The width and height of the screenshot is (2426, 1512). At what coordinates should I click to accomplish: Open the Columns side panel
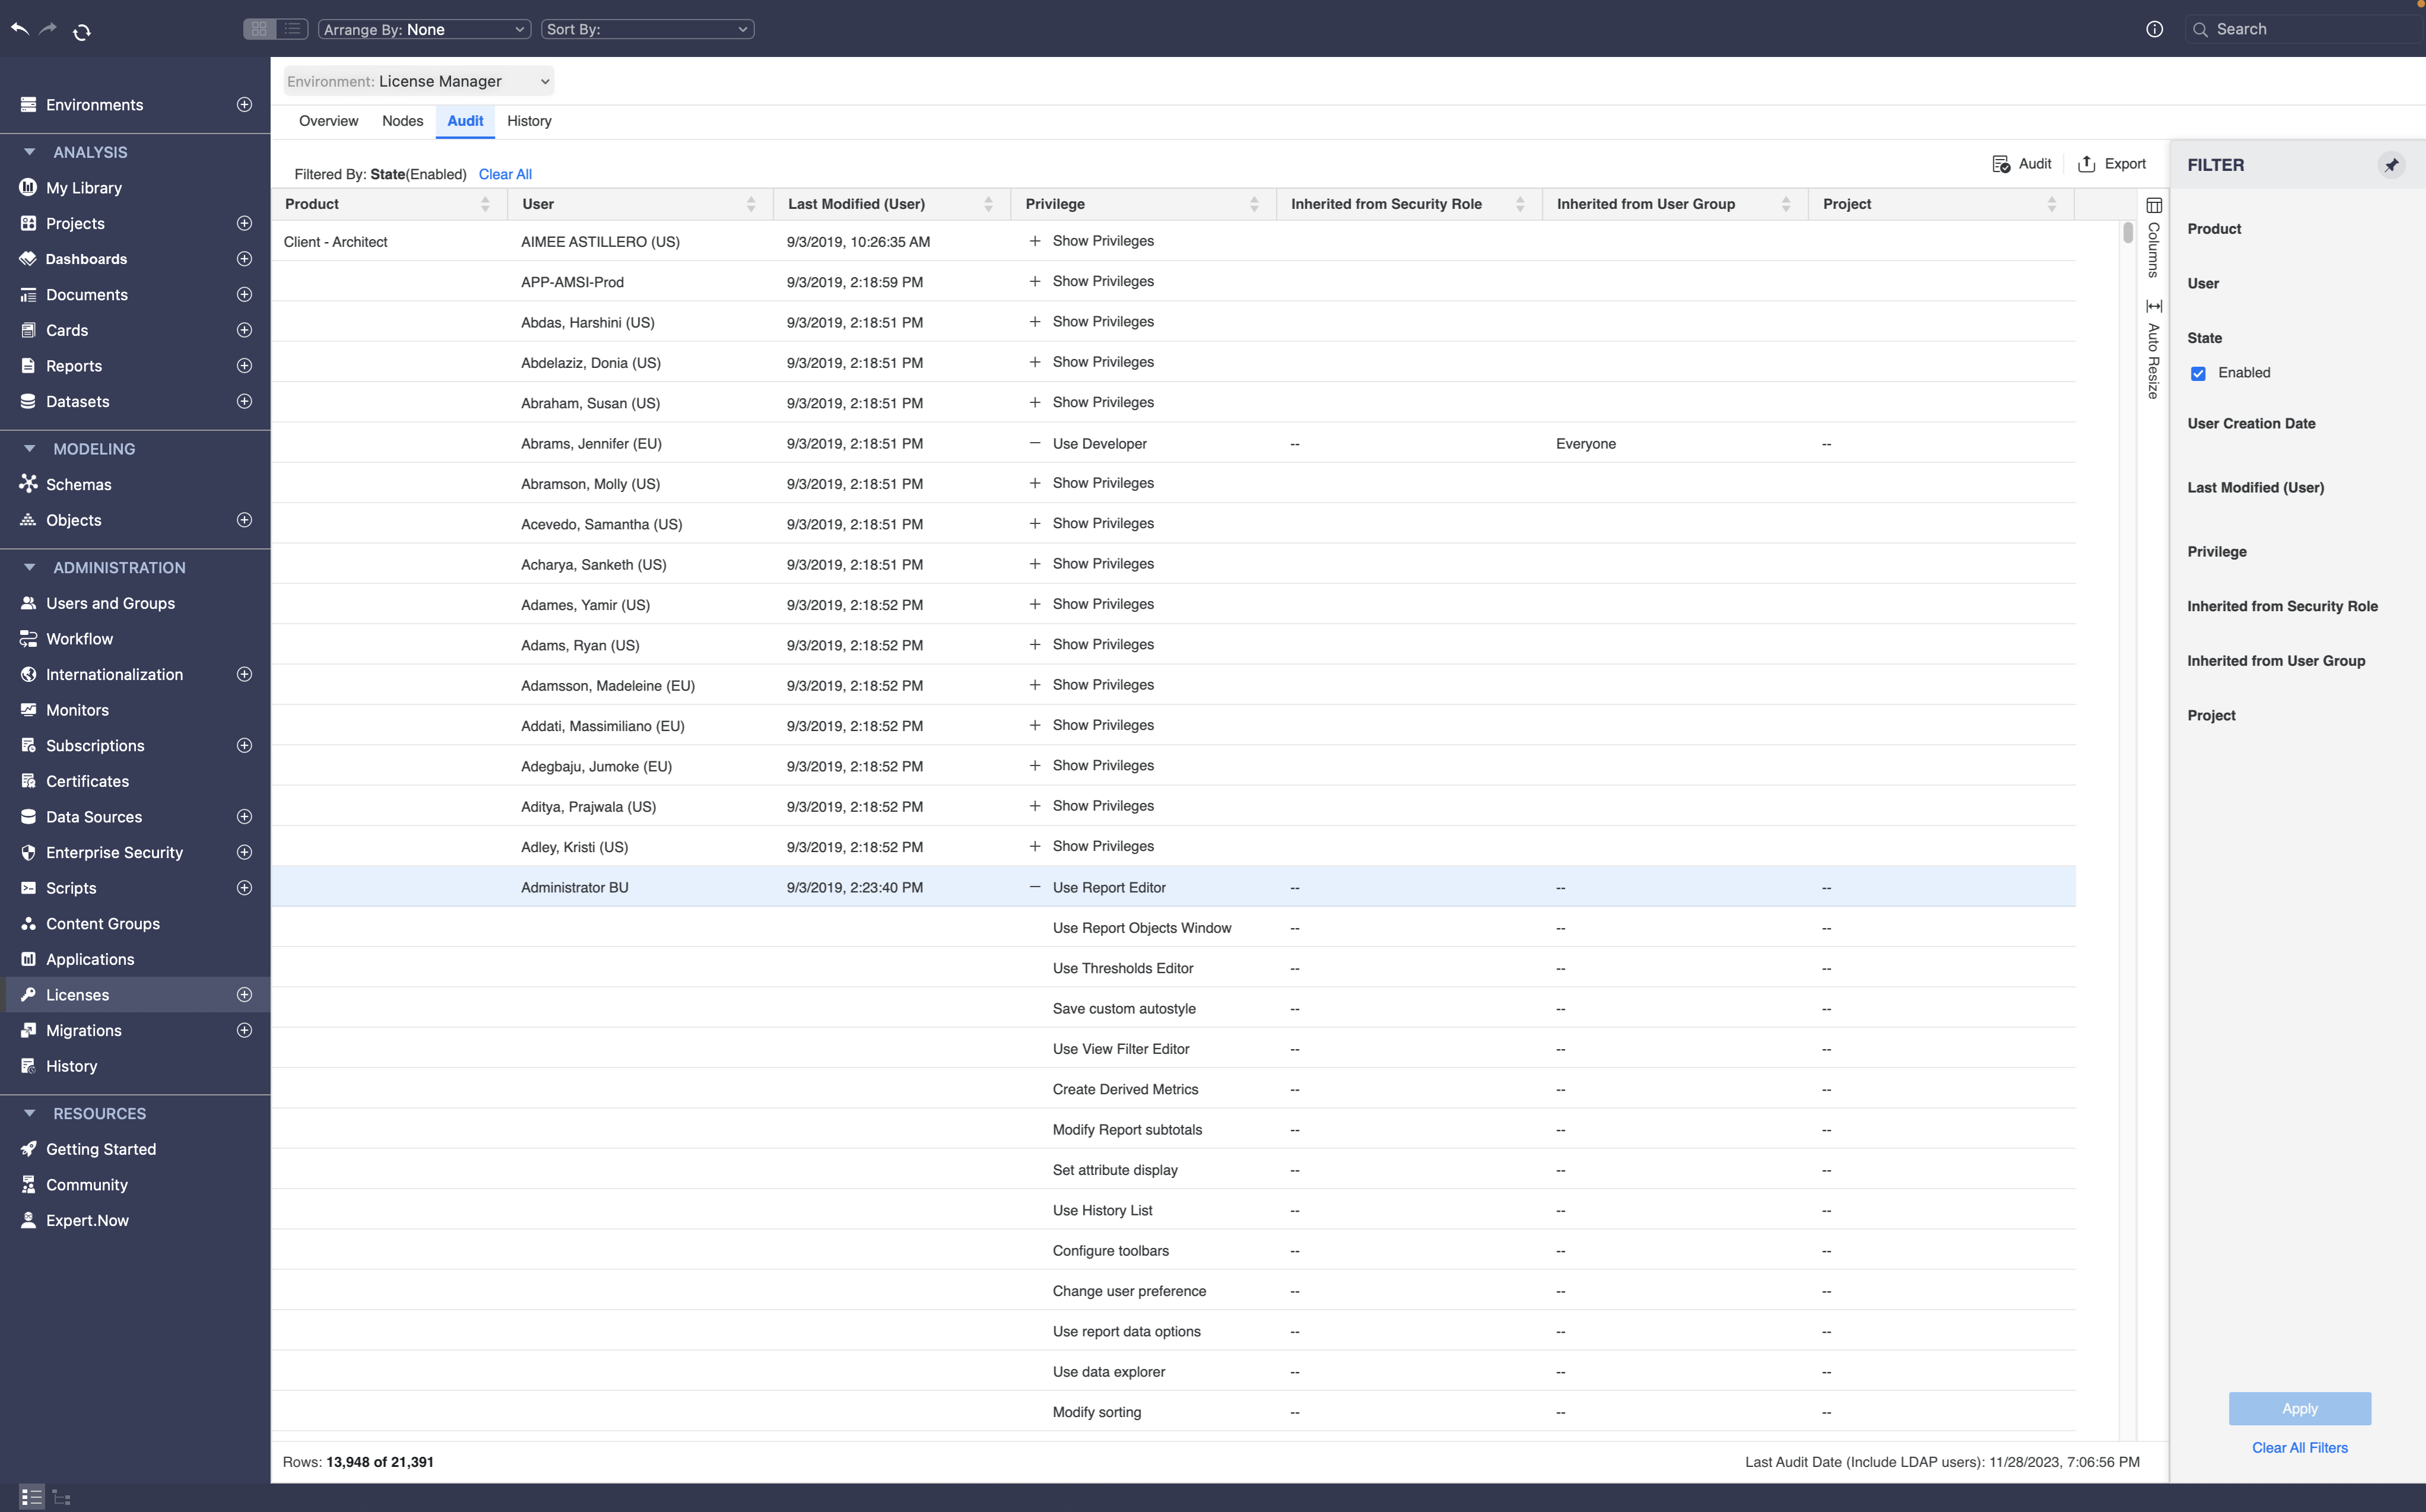(x=2153, y=237)
